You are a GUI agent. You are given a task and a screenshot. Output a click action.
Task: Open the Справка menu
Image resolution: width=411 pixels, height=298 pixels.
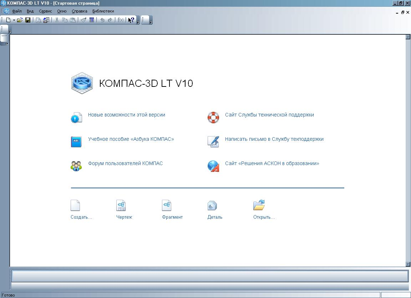(x=80, y=11)
